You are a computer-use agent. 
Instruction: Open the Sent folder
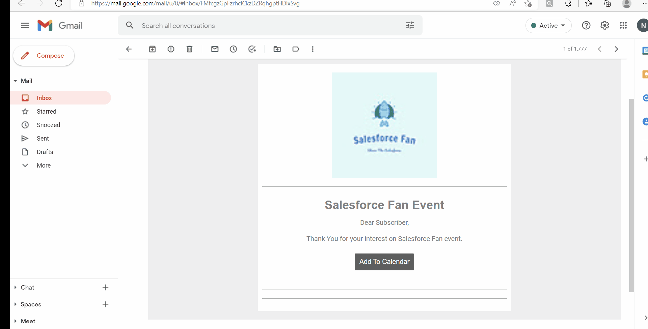point(60,139)
